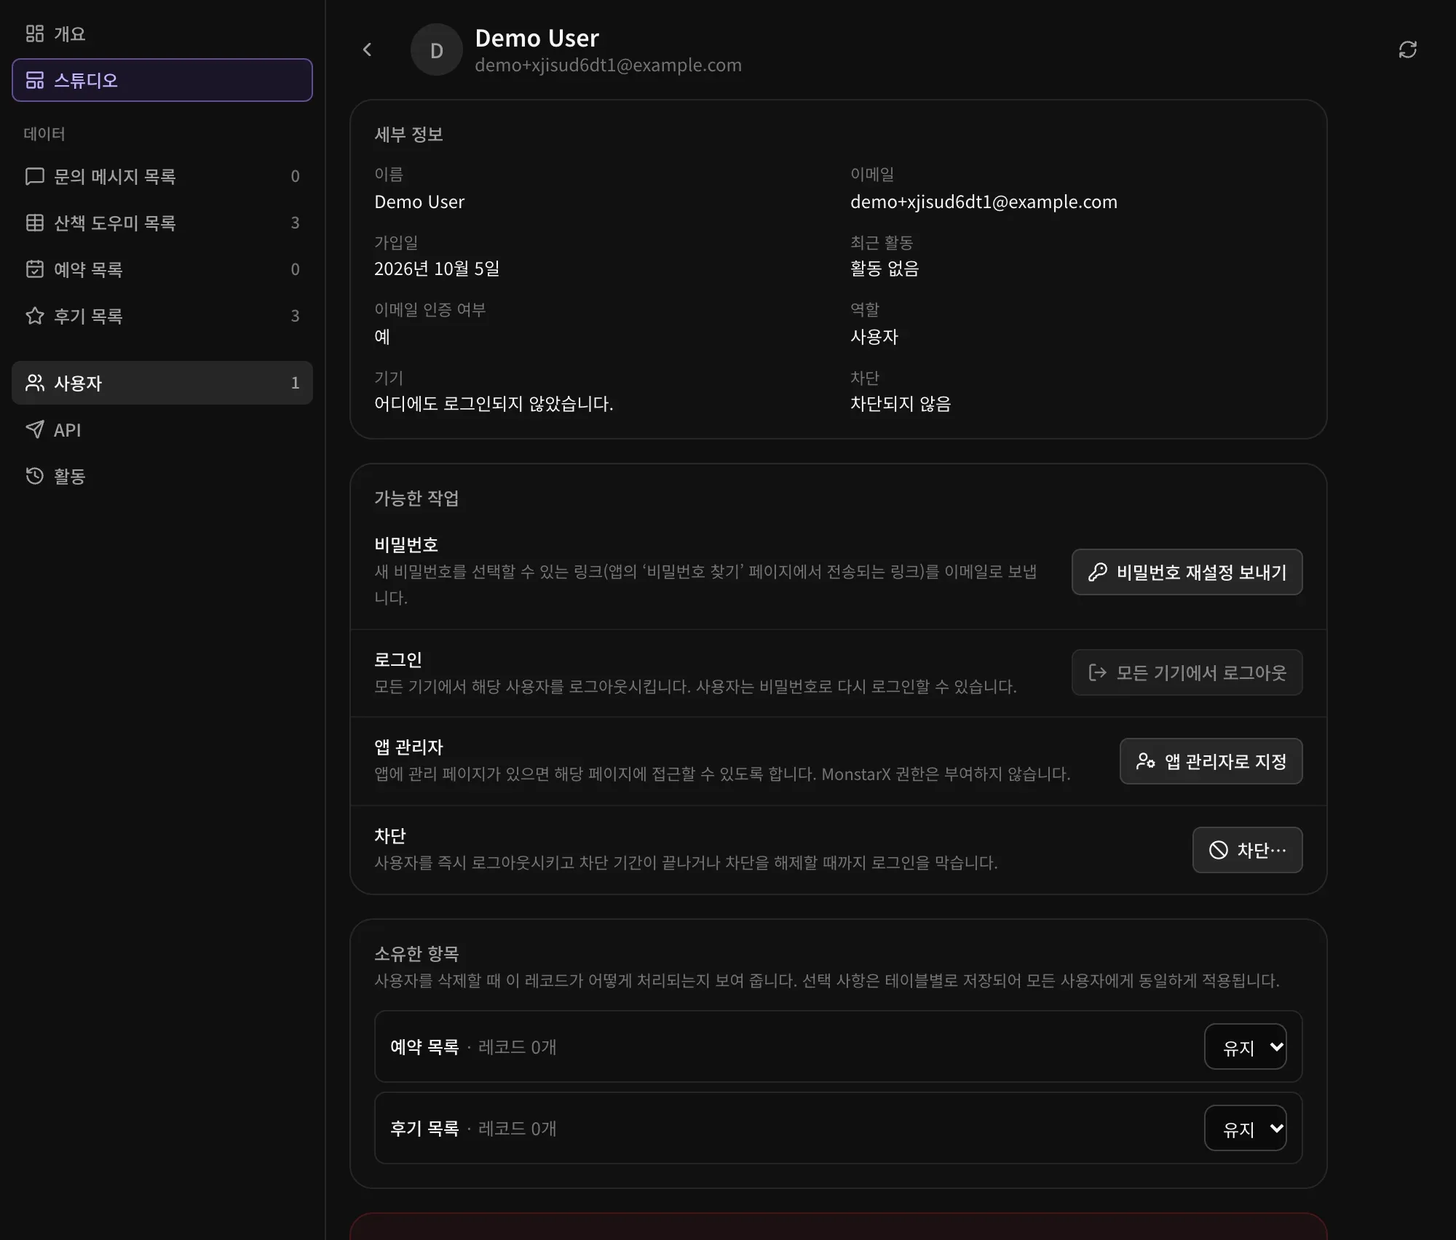Click the 사용자 count badge 1
1456x1240 pixels.
click(x=295, y=383)
